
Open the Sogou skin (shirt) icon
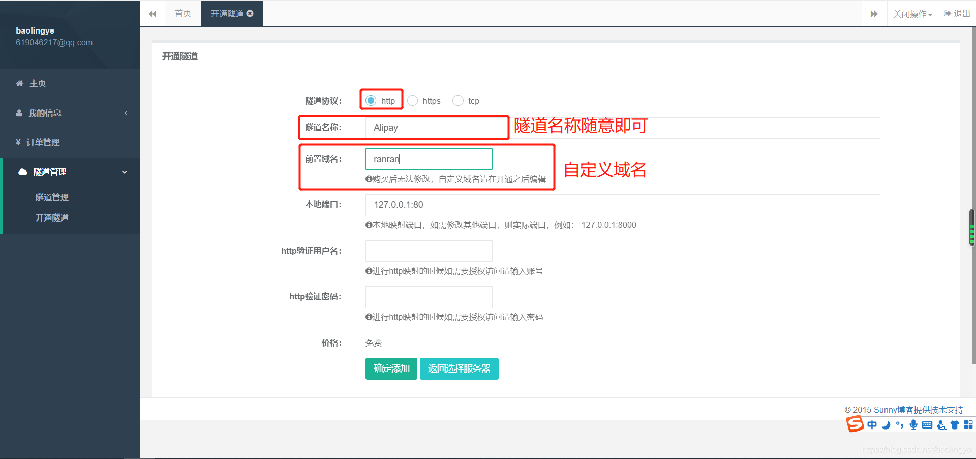click(954, 424)
